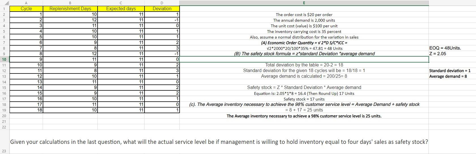The height and width of the screenshot is (154, 476).
Task: Select row 1 header
Action: tap(5, 9)
